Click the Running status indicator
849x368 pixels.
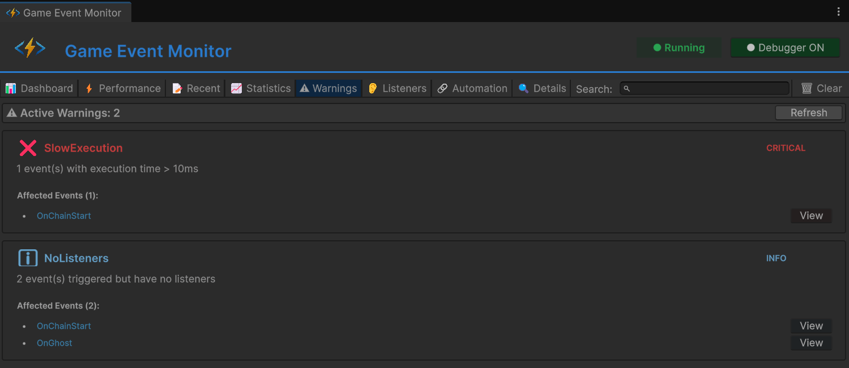click(x=679, y=47)
